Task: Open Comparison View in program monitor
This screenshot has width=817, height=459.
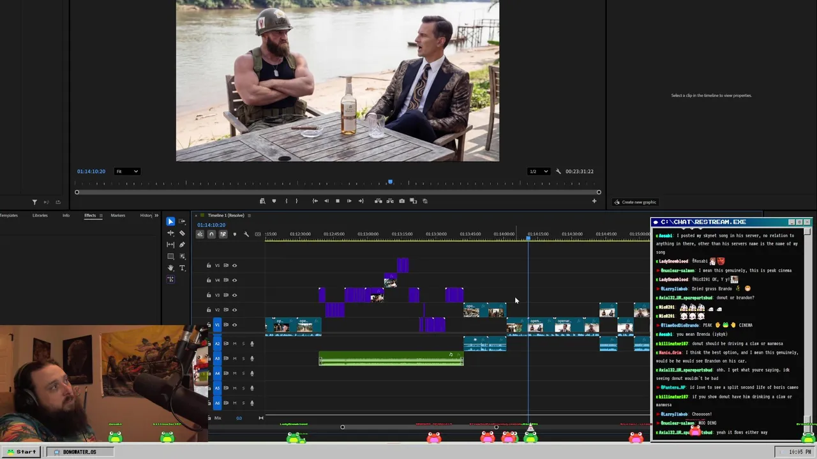Action: pyautogui.click(x=413, y=201)
